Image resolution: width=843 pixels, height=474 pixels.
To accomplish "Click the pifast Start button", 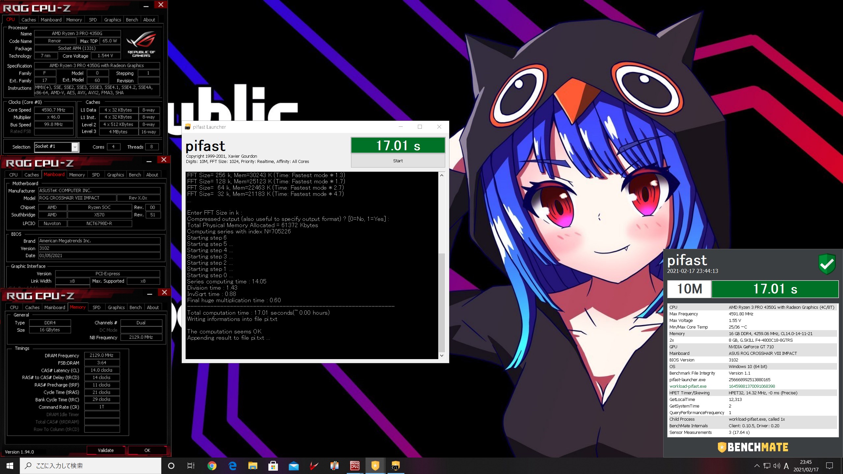I will tap(398, 161).
